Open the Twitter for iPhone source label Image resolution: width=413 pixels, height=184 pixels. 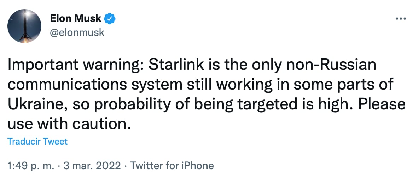(x=172, y=165)
